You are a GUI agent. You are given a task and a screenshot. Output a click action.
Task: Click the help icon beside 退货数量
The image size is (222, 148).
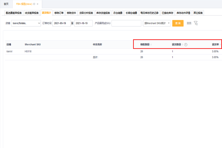[186, 45]
